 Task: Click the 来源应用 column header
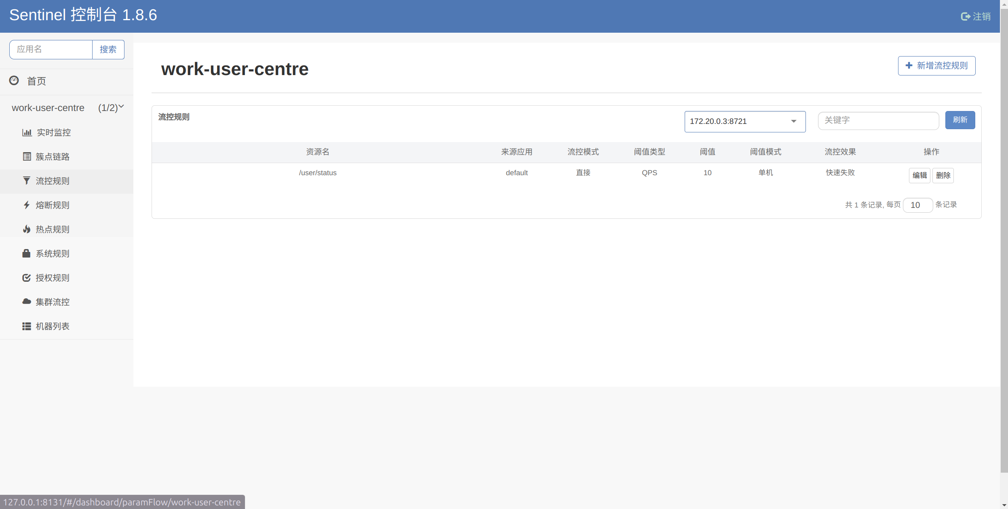pyautogui.click(x=517, y=152)
